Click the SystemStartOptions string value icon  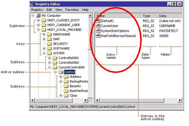[x=98, y=31]
